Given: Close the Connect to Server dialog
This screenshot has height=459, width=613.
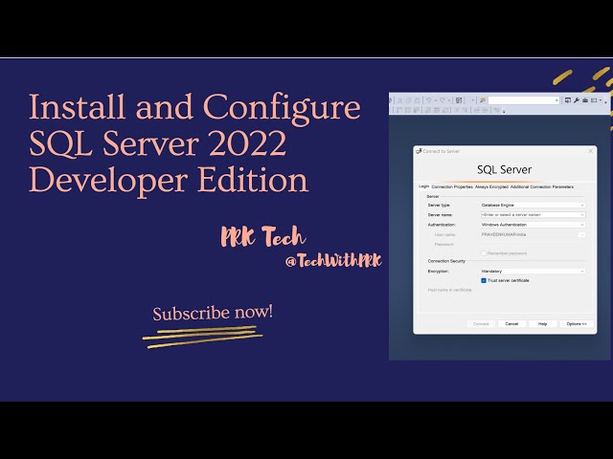Looking at the screenshot, I should point(590,151).
